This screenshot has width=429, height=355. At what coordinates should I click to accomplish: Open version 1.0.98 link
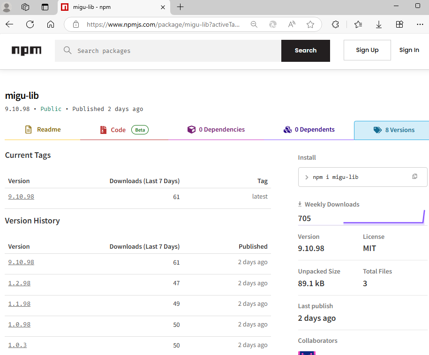tap(19, 325)
